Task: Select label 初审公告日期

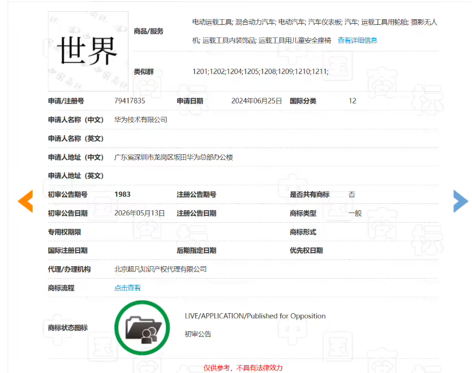Action: 68,213
